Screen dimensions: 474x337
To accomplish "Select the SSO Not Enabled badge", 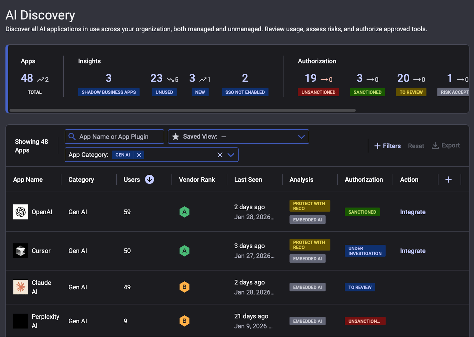I will pos(245,92).
